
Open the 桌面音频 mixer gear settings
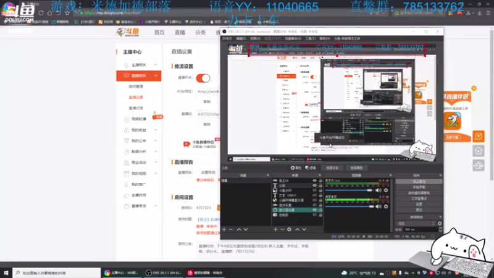tap(386, 206)
